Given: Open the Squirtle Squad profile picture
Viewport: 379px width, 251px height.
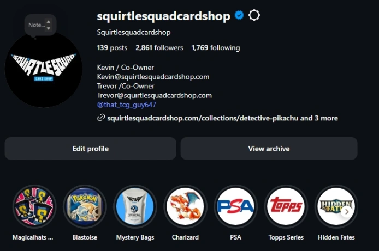Looking at the screenshot, I should tap(44, 69).
